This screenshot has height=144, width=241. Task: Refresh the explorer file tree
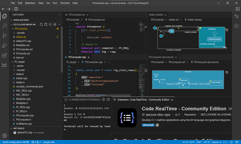point(50,25)
